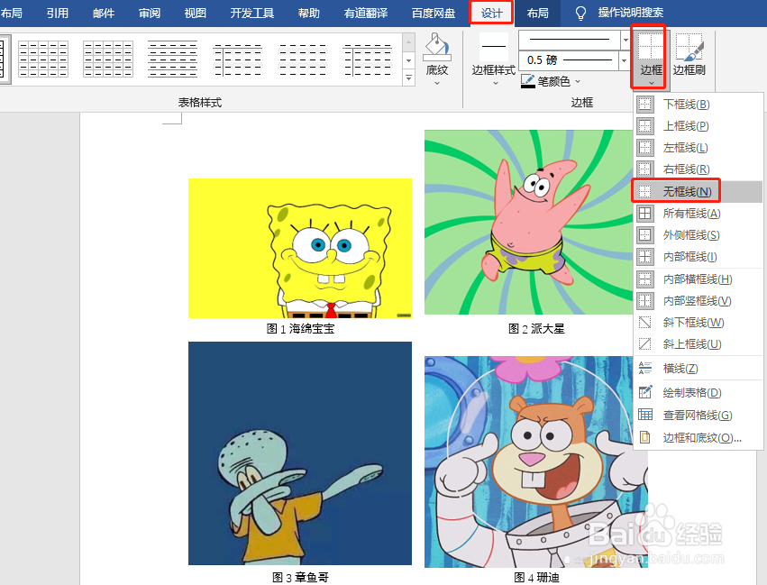The image size is (767, 585).
Task: Choose 上框线(P) top border
Action: pos(699,126)
